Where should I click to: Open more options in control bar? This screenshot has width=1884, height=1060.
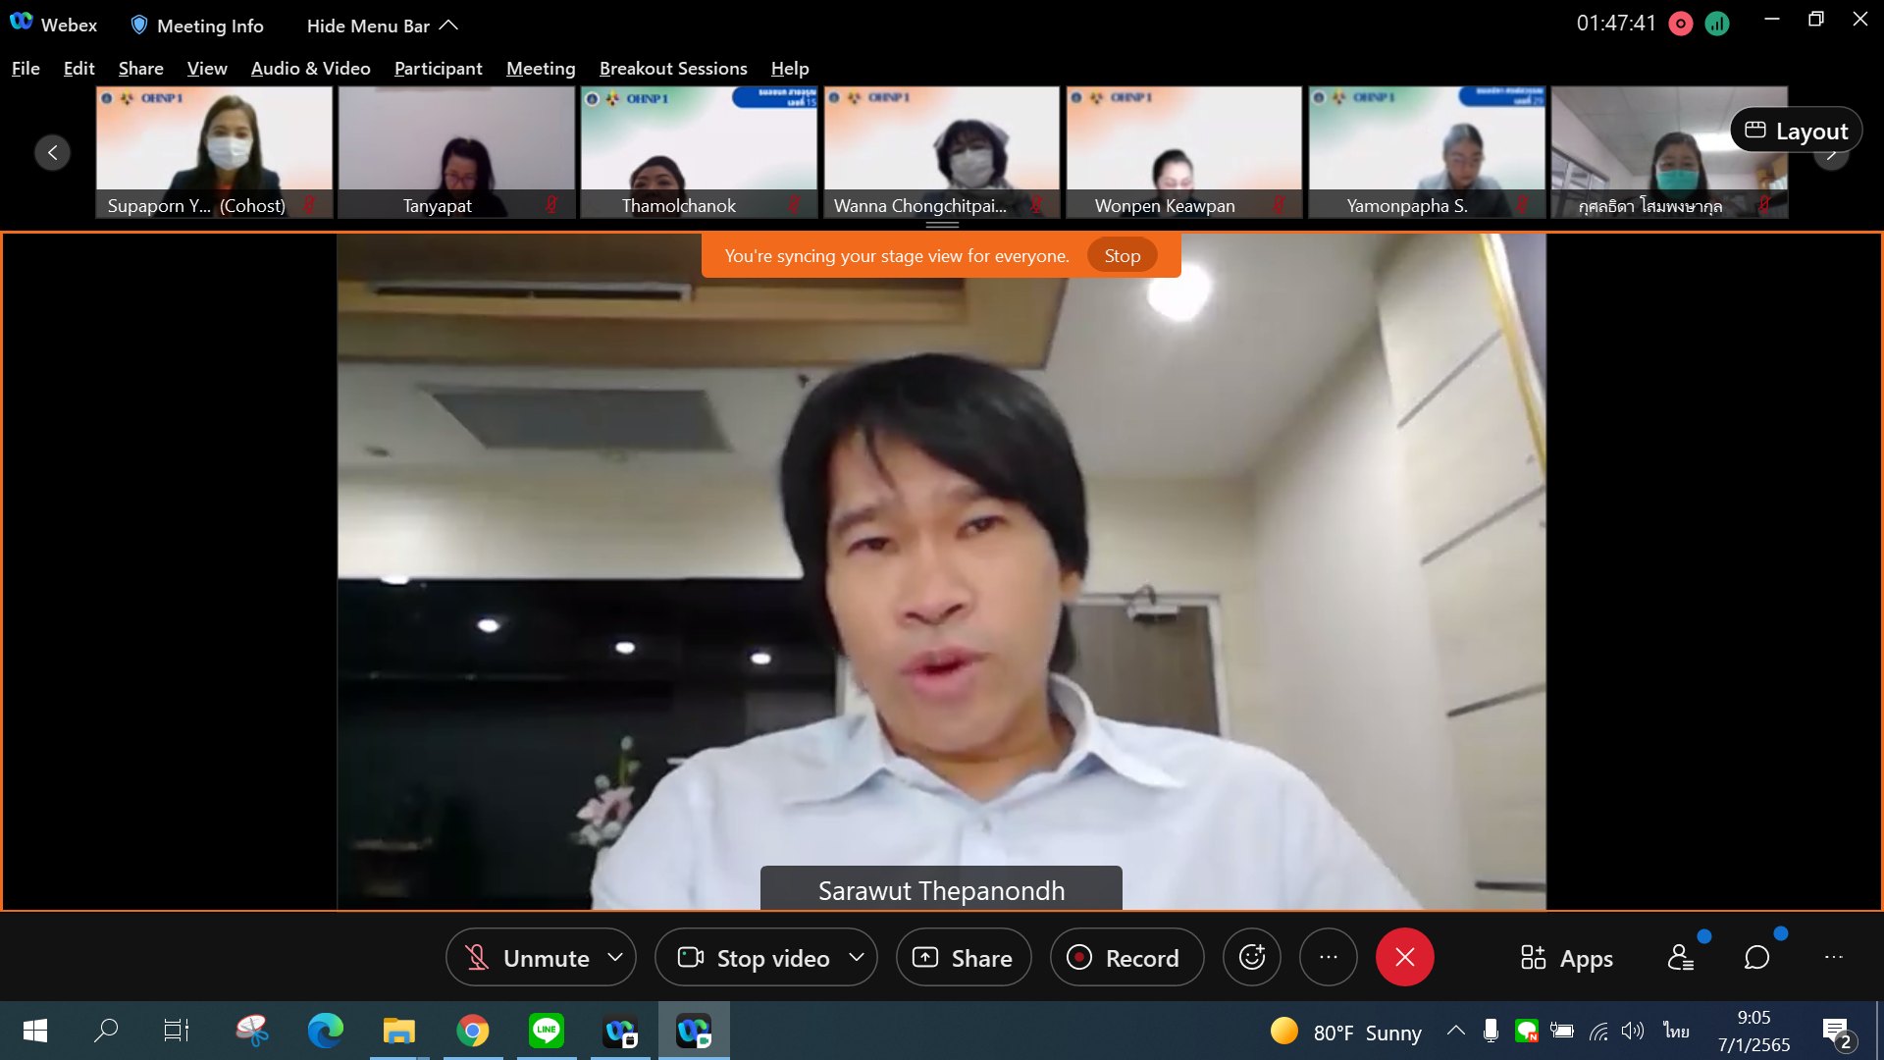[1328, 957]
